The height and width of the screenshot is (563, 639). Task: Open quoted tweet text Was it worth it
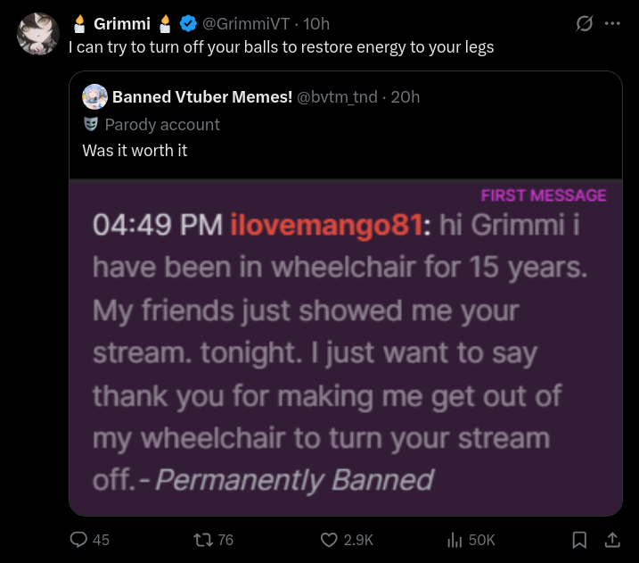tap(135, 151)
